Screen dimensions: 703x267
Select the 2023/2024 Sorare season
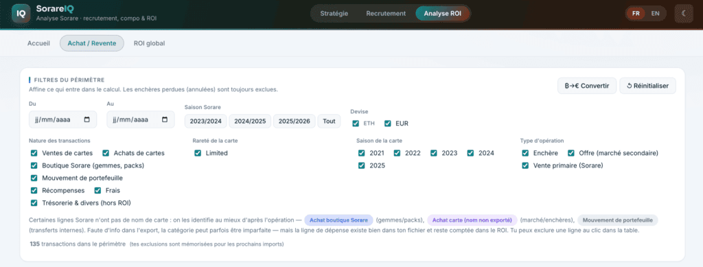pyautogui.click(x=206, y=121)
